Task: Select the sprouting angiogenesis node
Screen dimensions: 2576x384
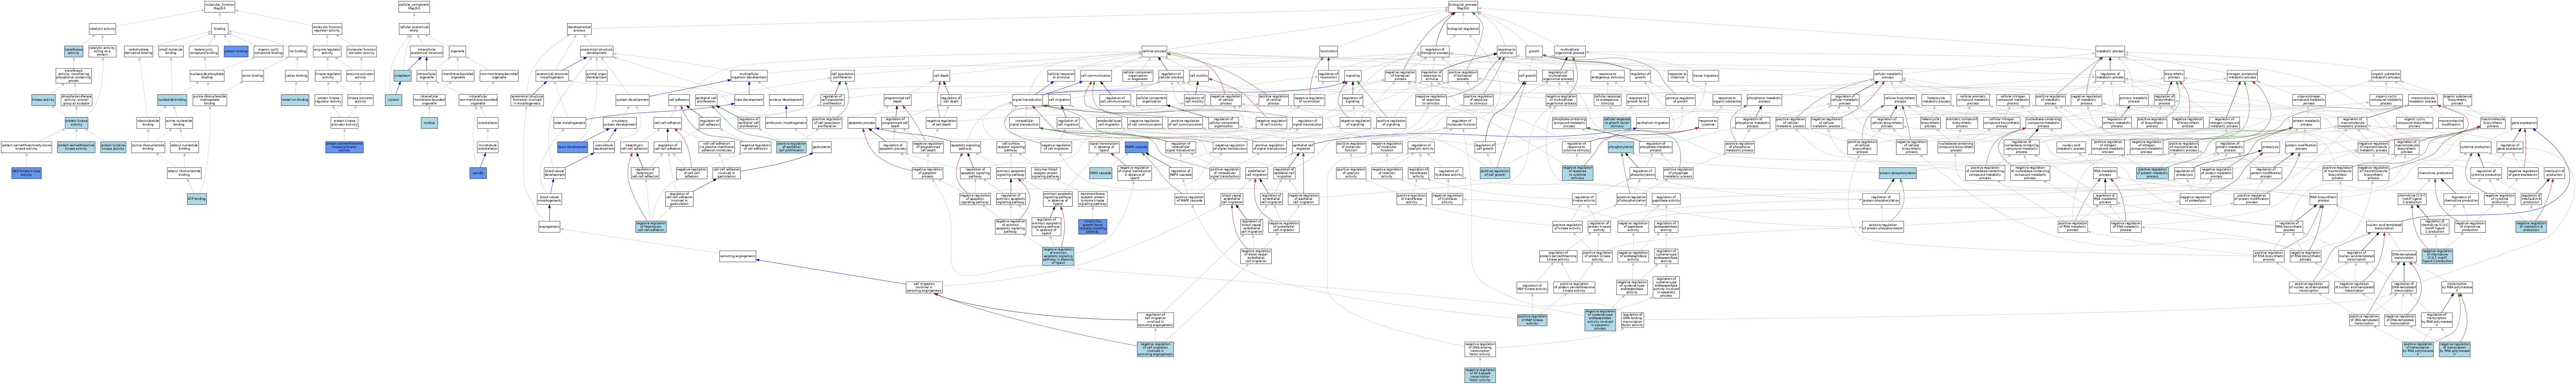Action: (x=738, y=256)
